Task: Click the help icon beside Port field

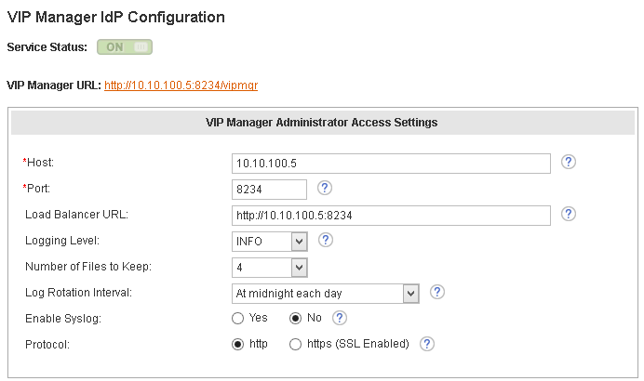Action: coord(325,188)
